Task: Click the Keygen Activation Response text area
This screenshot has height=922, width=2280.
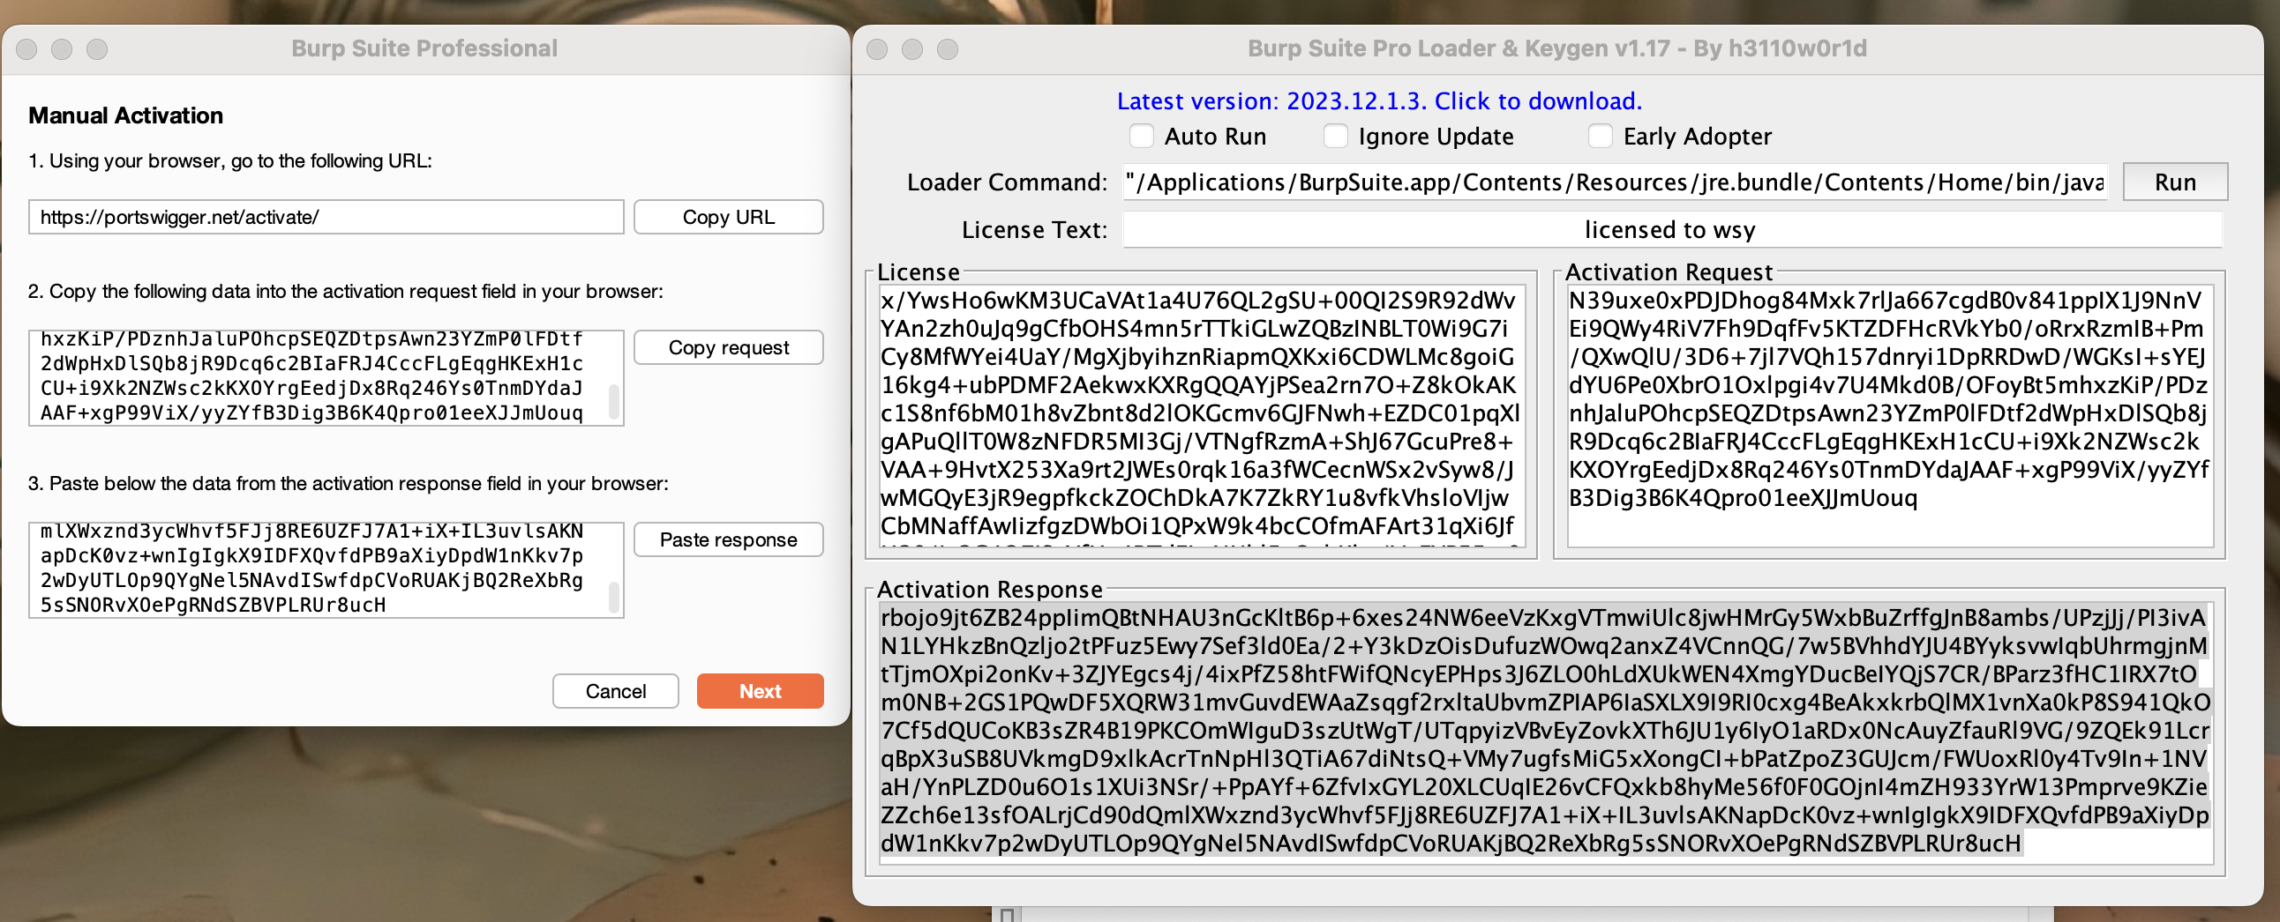Action: (1544, 733)
